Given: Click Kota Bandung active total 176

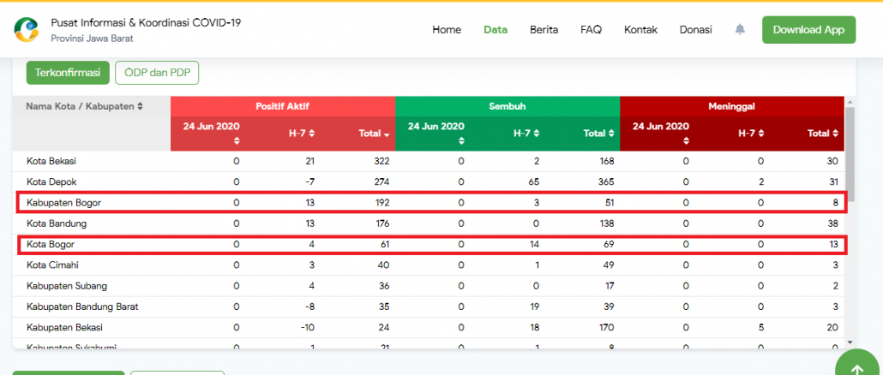Looking at the screenshot, I should point(382,223).
